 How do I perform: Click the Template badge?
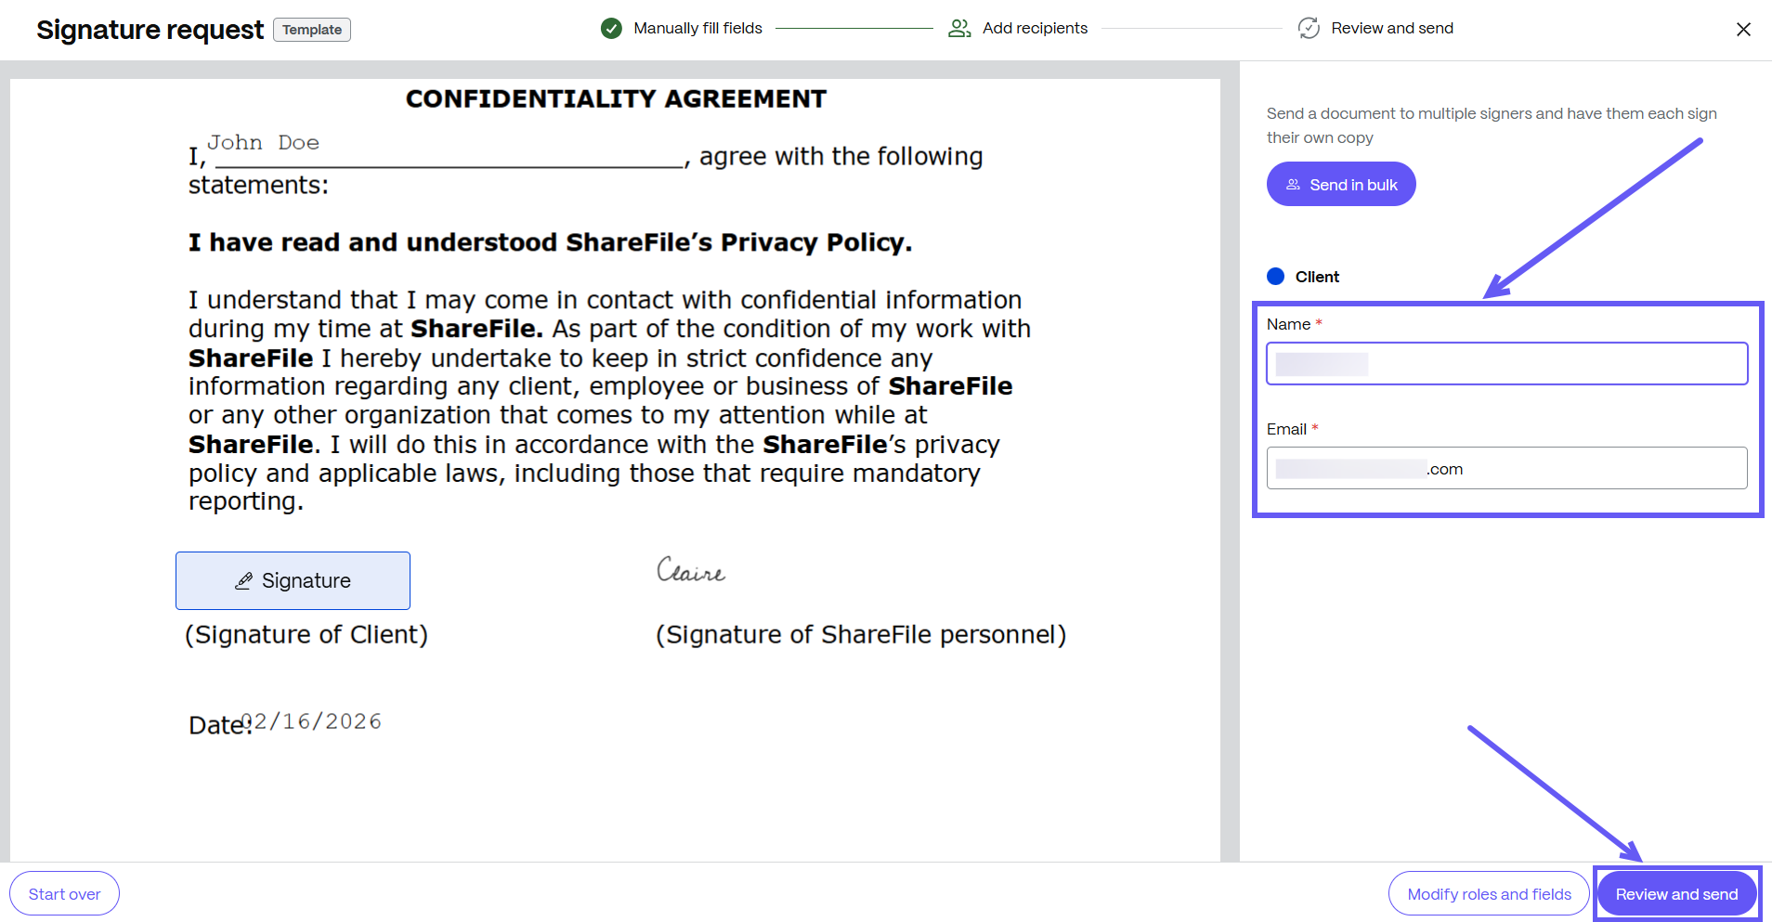pos(312,30)
